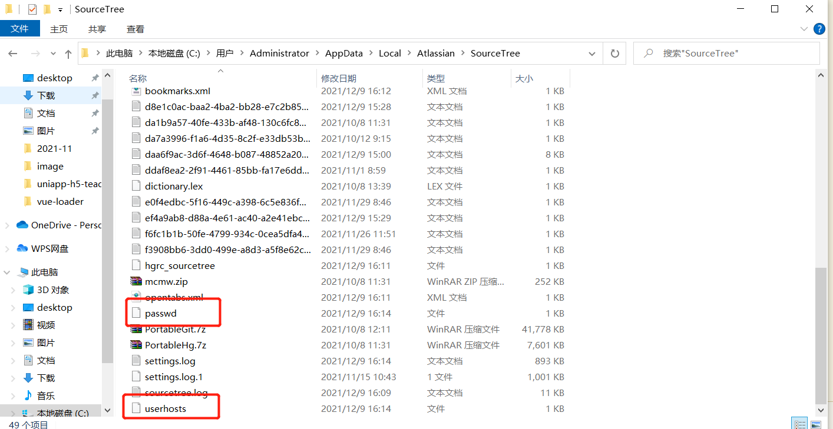Expand the WPS网盘 tree node
Screen dimensions: 833x429
tap(7, 249)
